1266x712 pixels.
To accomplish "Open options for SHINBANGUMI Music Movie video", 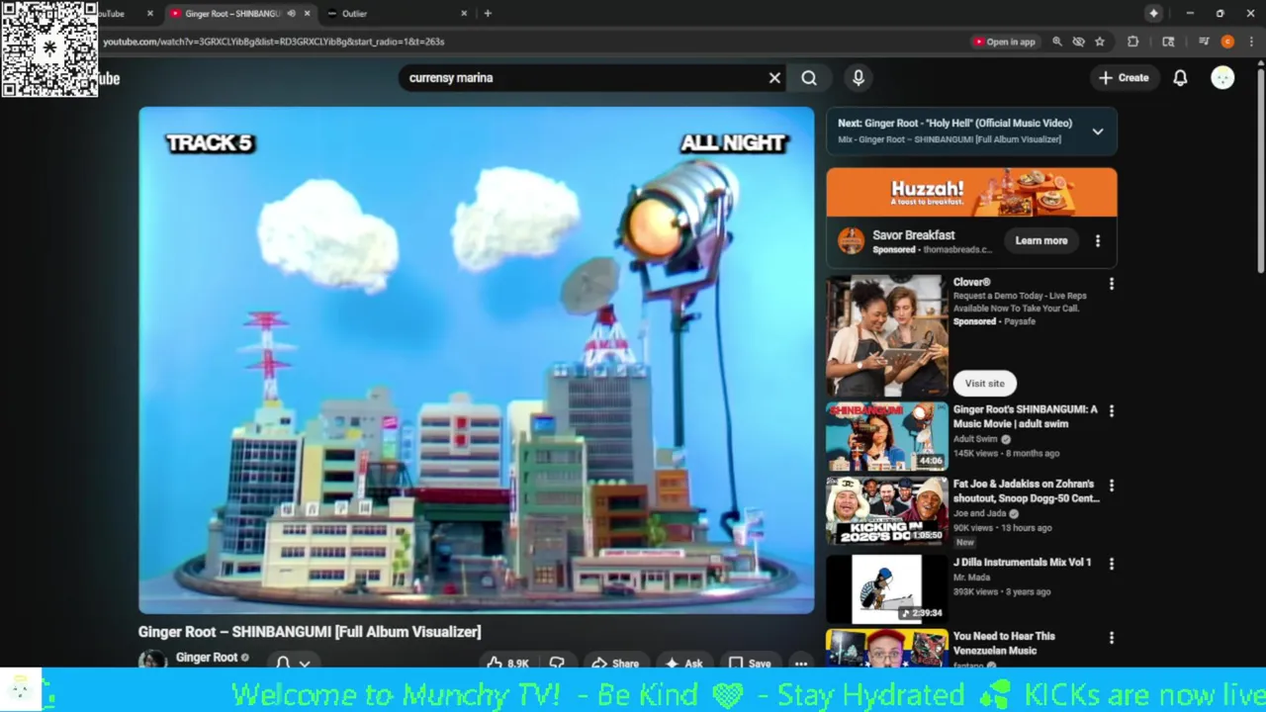I will [x=1112, y=410].
